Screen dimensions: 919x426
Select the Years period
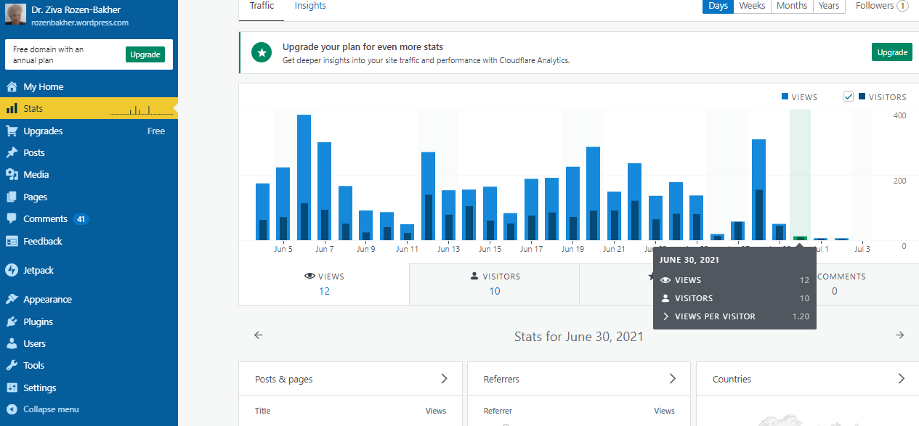tap(829, 6)
